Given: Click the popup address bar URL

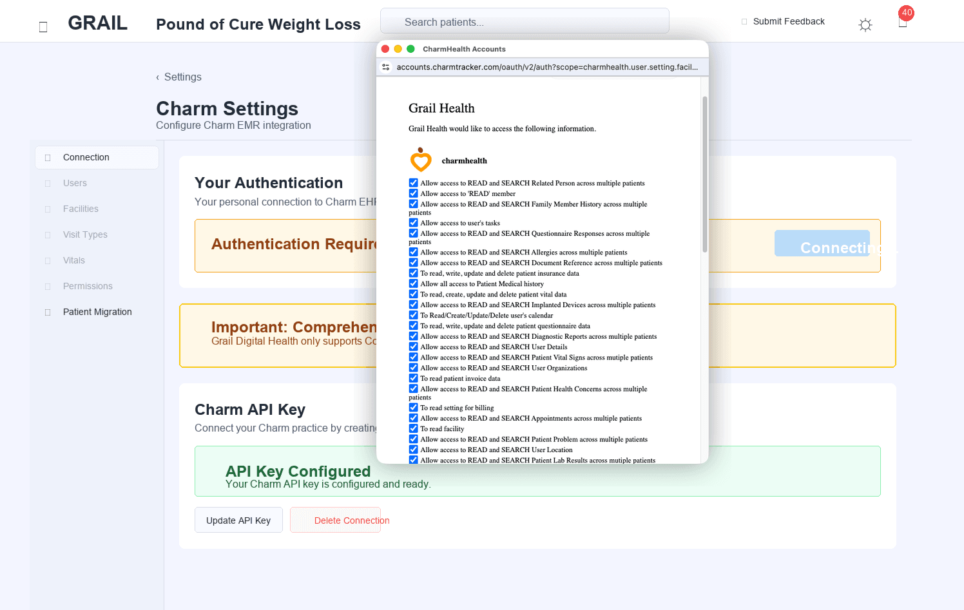Looking at the screenshot, I should [547, 67].
